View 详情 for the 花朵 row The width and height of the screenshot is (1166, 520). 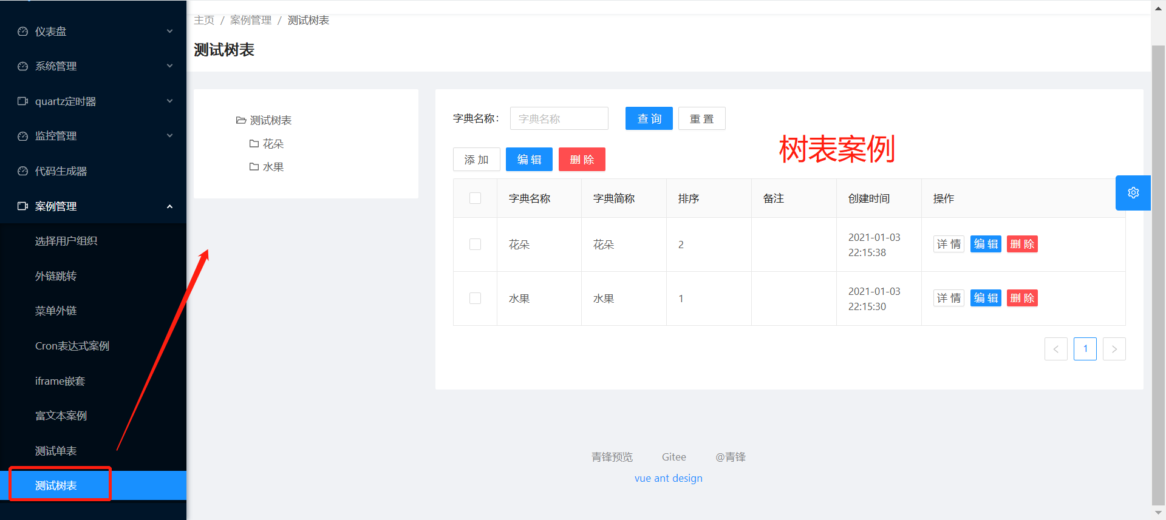click(x=949, y=244)
